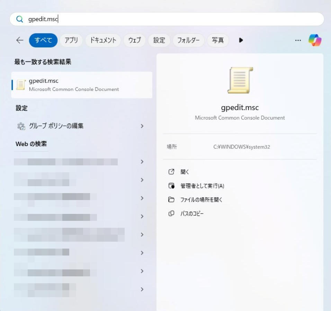
Task: Expand the second web search result chevron
Action: 142,180
